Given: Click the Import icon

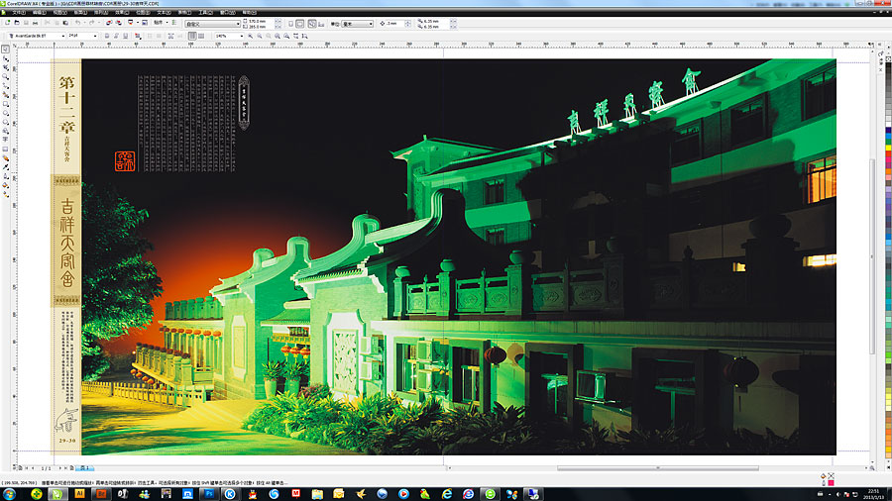Looking at the screenshot, I should point(109,23).
